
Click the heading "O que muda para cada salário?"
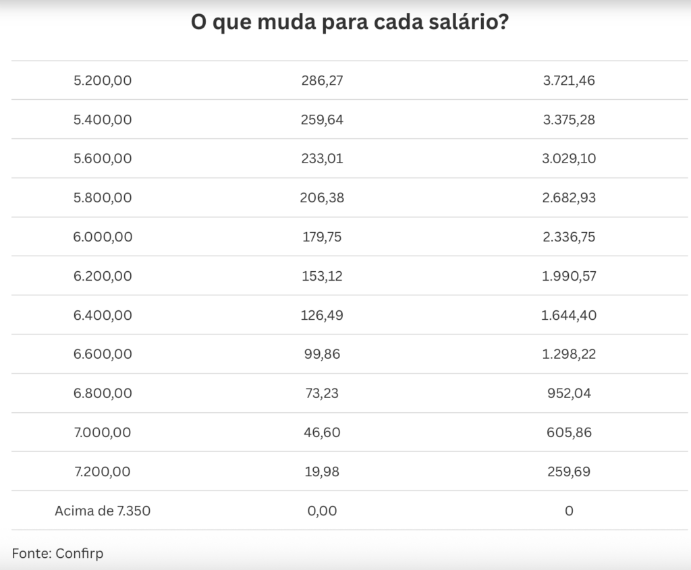350,23
